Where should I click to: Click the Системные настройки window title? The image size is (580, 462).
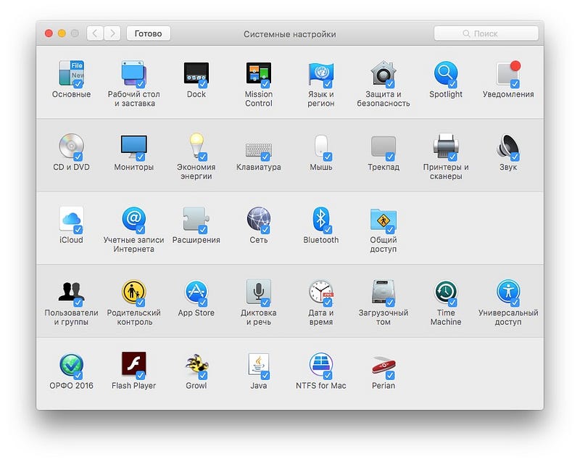(x=290, y=34)
